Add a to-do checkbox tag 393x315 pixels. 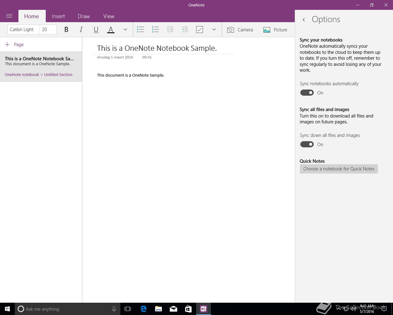click(200, 30)
